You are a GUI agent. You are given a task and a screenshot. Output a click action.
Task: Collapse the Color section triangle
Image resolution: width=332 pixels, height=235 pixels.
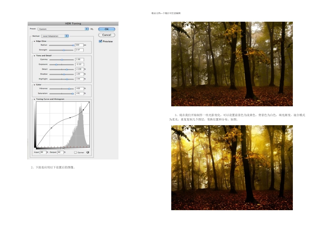pos(35,85)
